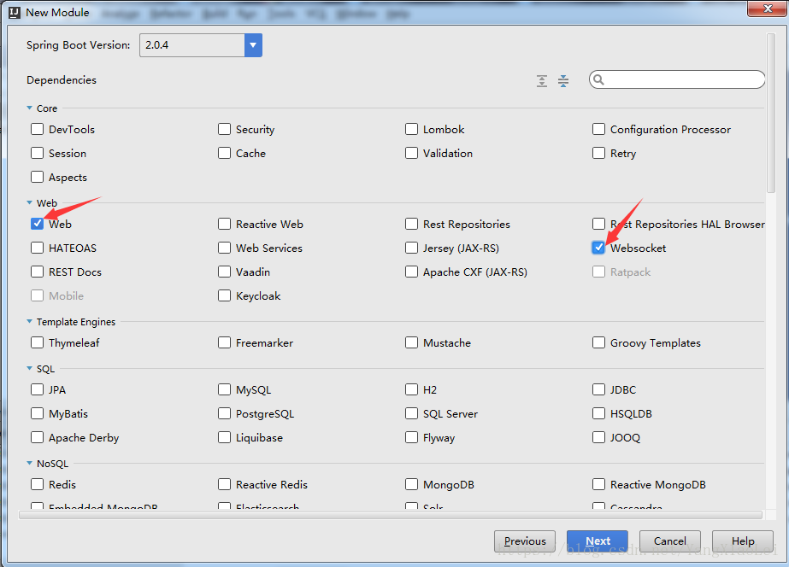The height and width of the screenshot is (567, 789).
Task: Check the plain Redis checkbox
Action: click(x=38, y=484)
